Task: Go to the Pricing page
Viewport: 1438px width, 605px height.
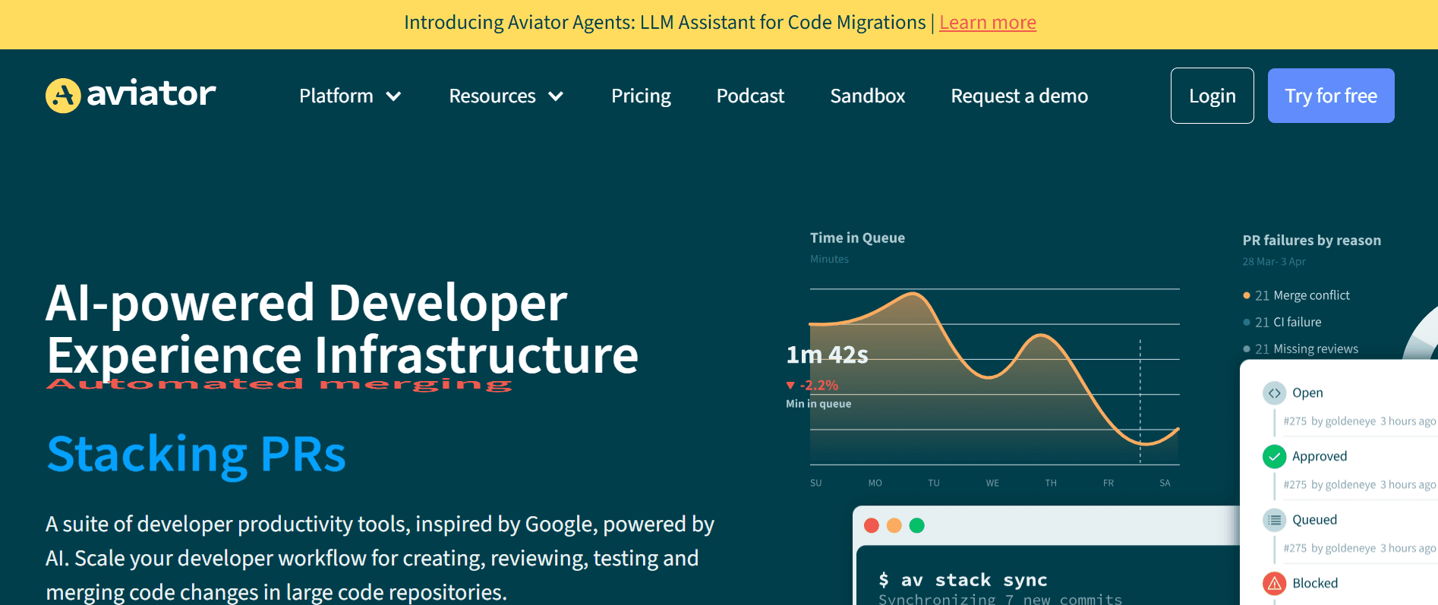Action: pos(641,96)
